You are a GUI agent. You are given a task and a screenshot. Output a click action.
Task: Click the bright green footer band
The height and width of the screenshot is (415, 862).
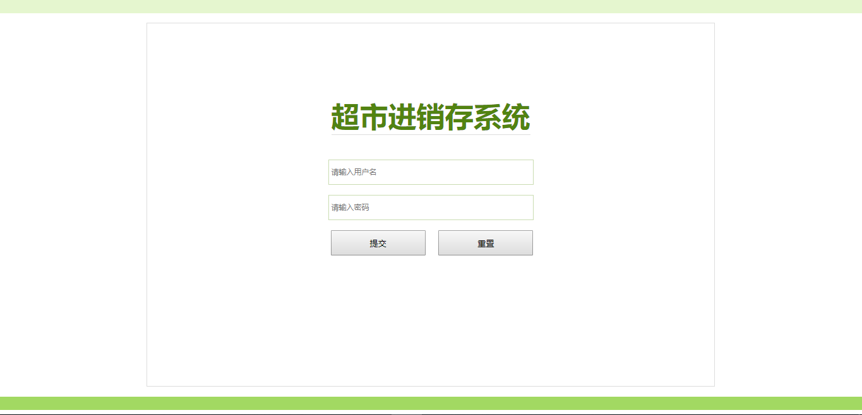431,403
